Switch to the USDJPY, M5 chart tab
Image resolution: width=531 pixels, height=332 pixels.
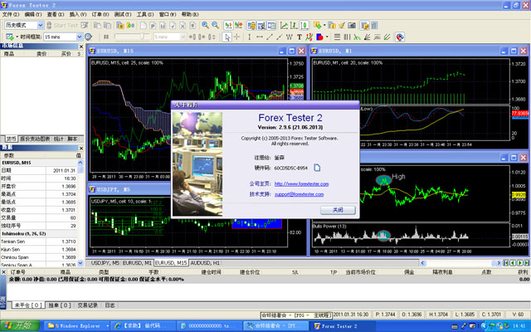(105, 263)
